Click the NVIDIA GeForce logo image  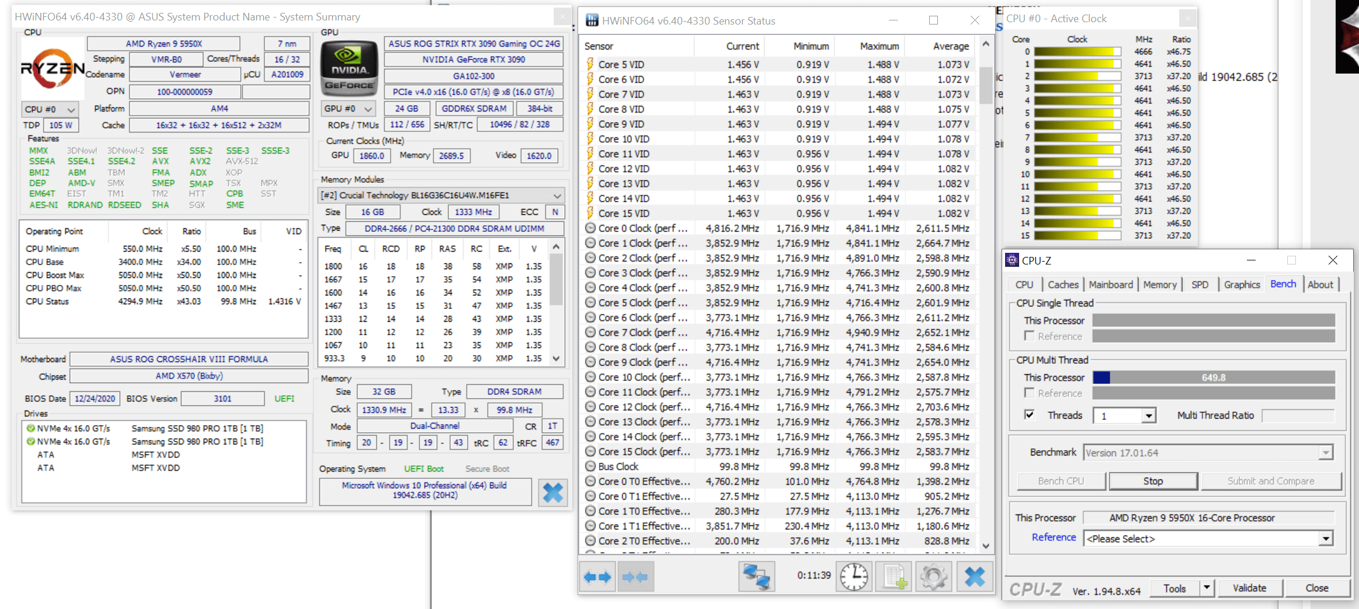[x=349, y=68]
